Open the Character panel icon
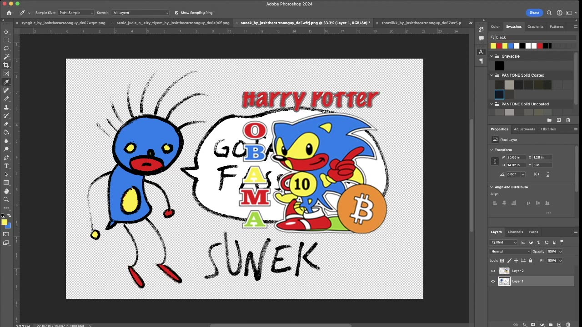 pyautogui.click(x=481, y=52)
